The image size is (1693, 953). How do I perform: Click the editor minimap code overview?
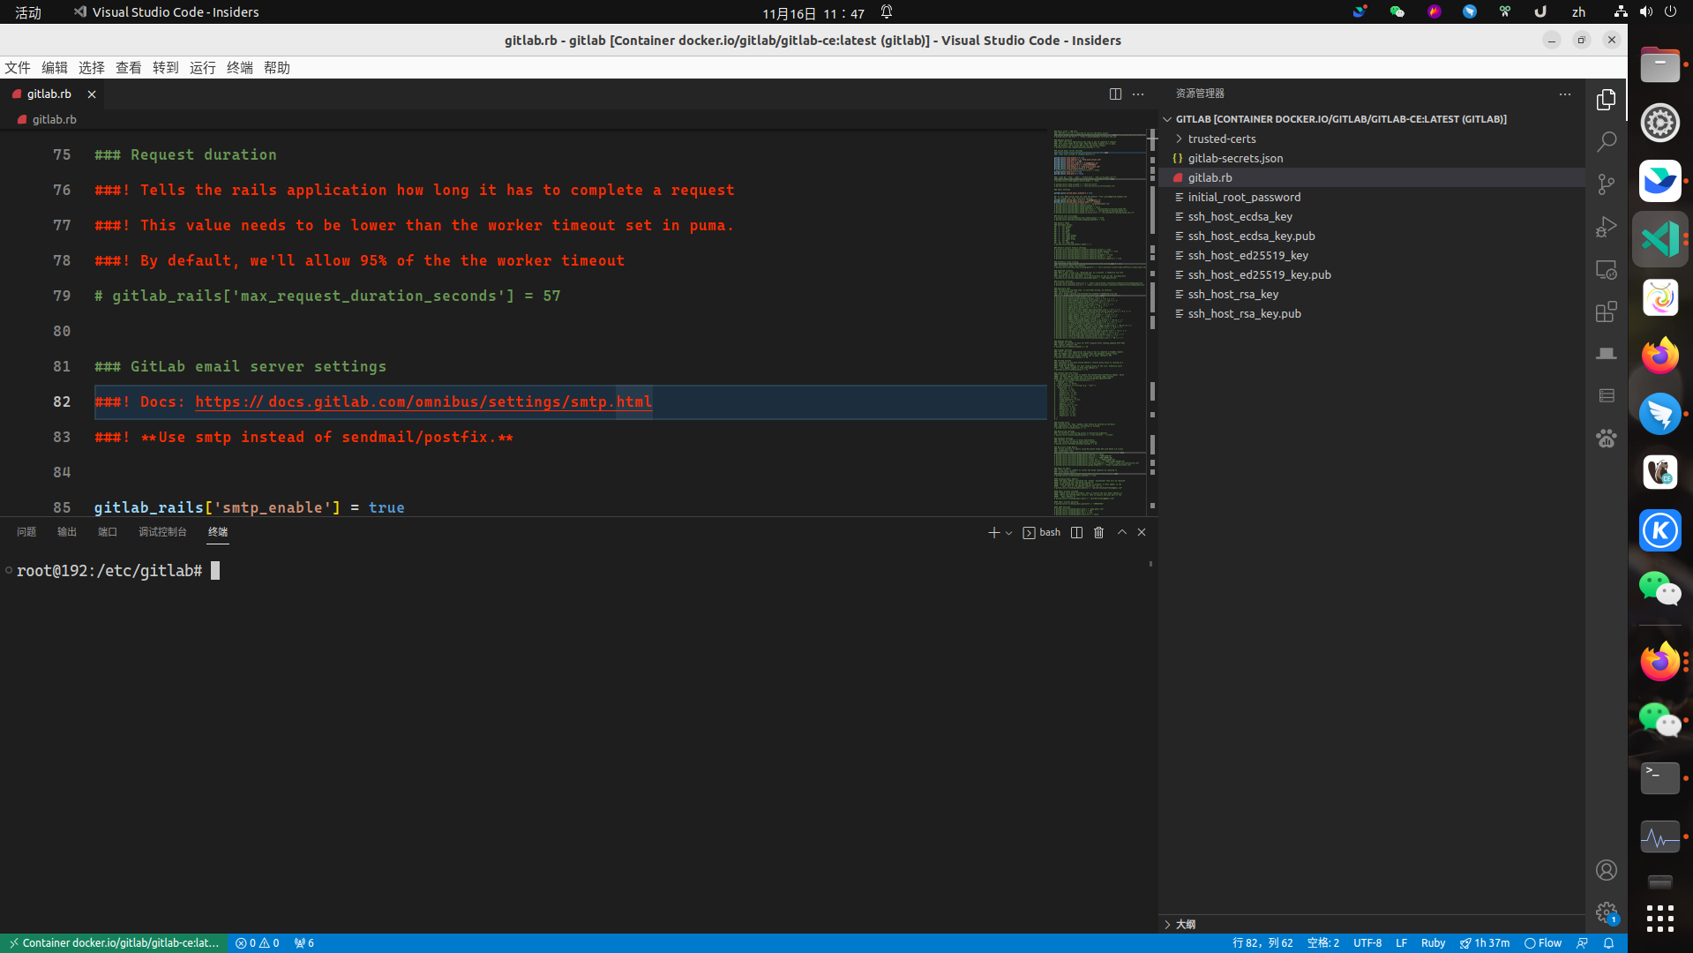point(1098,322)
